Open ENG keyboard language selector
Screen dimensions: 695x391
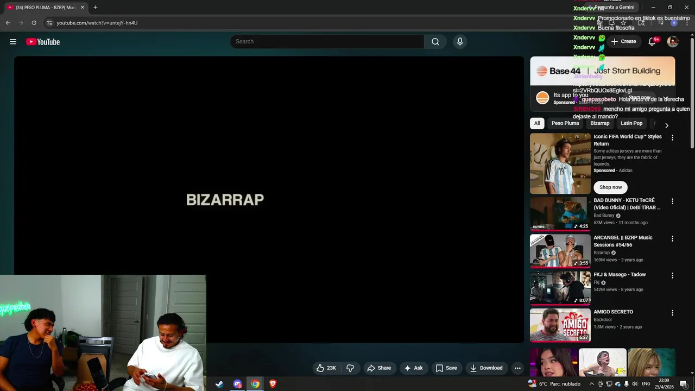[646, 384]
